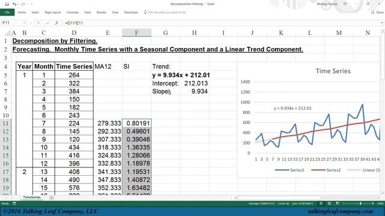Open the File tab

(7, 12)
